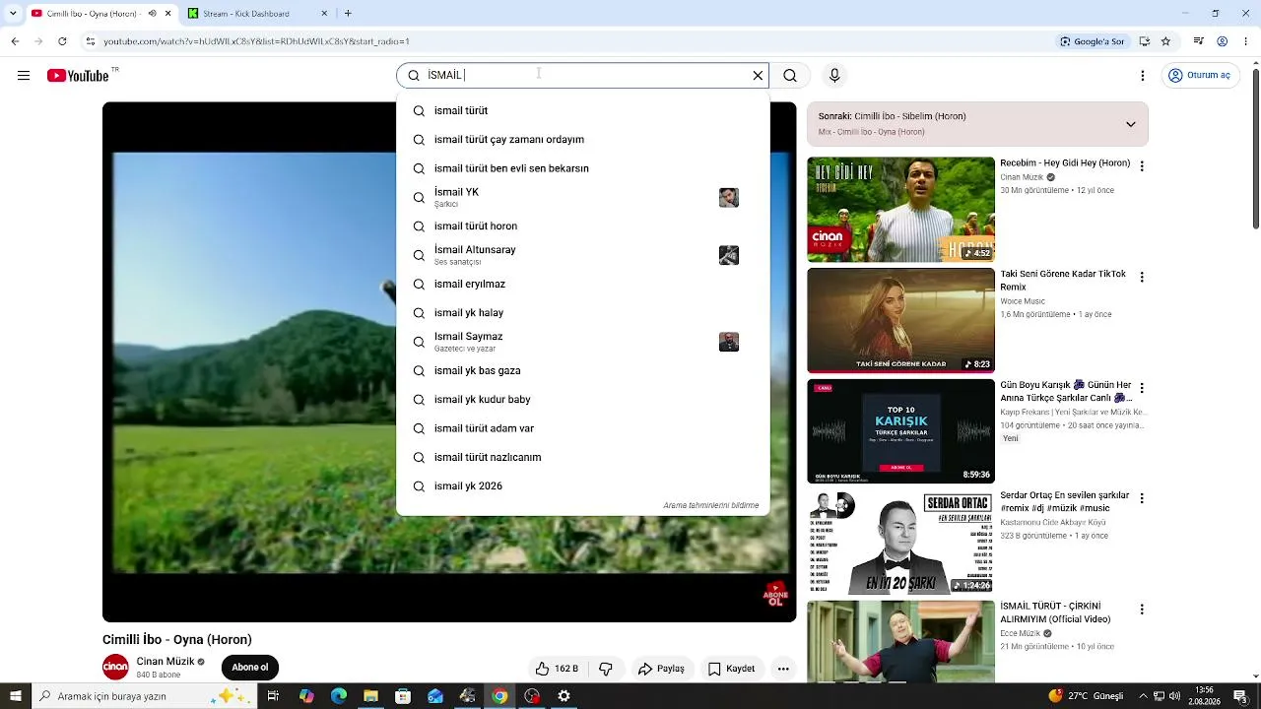Image resolution: width=1261 pixels, height=709 pixels.
Task: Open the Windows Start menu
Action: point(15,696)
